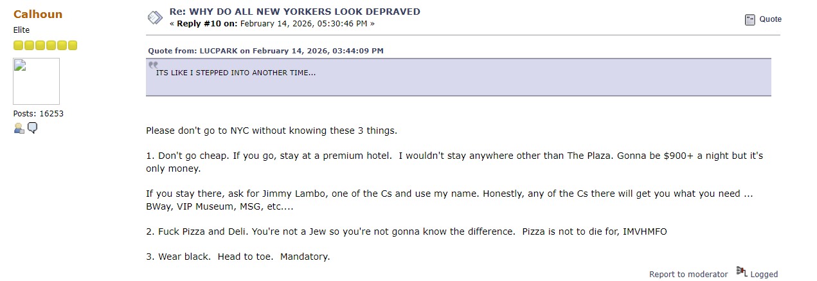Click the Elite rank label
817x281 pixels.
coord(21,30)
